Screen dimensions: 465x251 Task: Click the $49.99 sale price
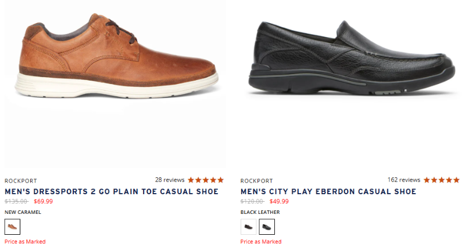(x=279, y=202)
